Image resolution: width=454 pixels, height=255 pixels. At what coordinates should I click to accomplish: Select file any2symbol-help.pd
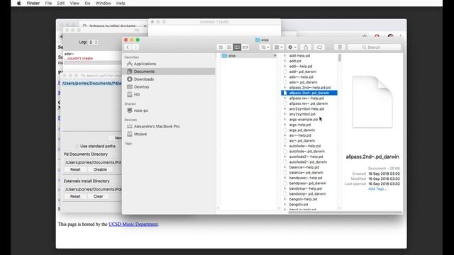(x=306, y=108)
